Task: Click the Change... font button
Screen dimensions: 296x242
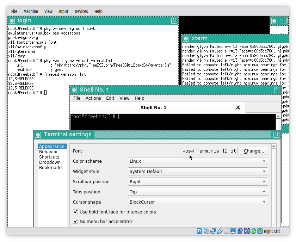Action: coord(254,151)
